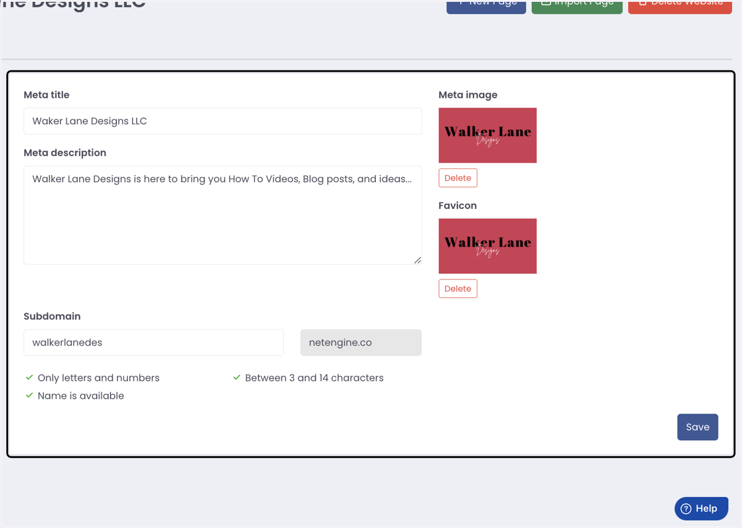This screenshot has height=528, width=742.
Task: Click the 'Meta image' label
Action: coord(468,95)
